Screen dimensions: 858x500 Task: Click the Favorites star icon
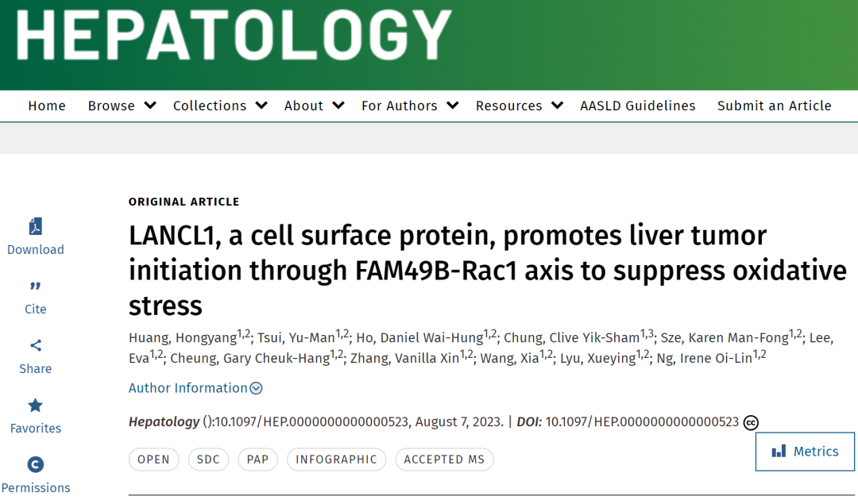pos(36,406)
